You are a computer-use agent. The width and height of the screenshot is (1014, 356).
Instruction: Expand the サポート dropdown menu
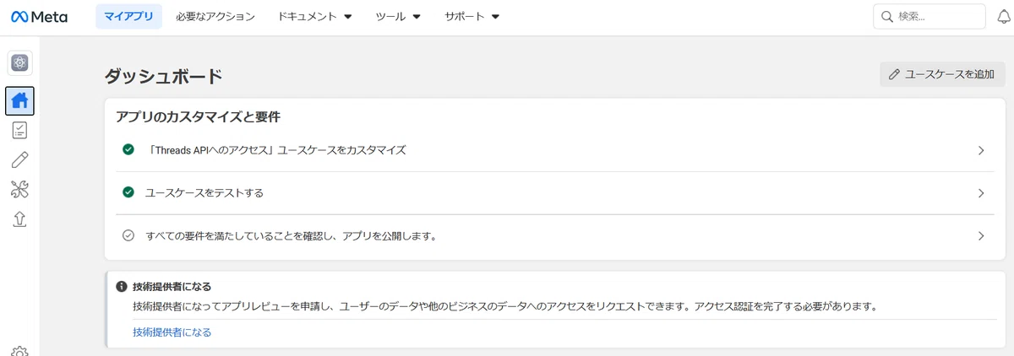(x=472, y=17)
